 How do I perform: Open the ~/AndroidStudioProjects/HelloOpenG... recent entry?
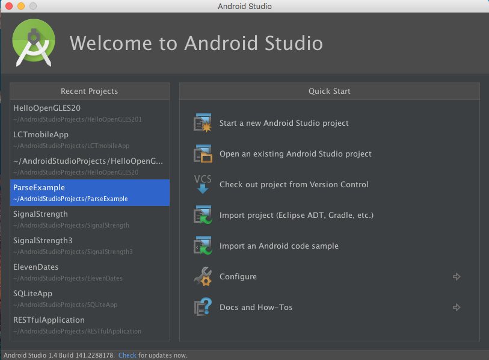90,166
